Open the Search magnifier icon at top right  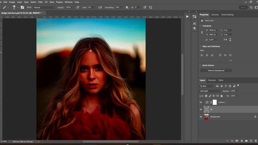click(251, 7)
